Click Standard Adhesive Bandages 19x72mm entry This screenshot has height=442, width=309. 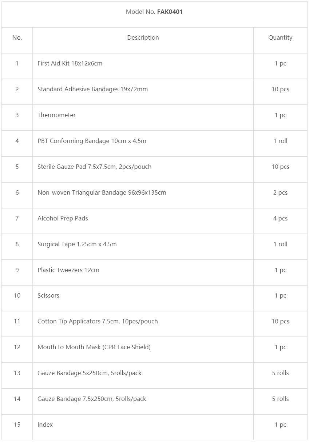[x=92, y=89]
